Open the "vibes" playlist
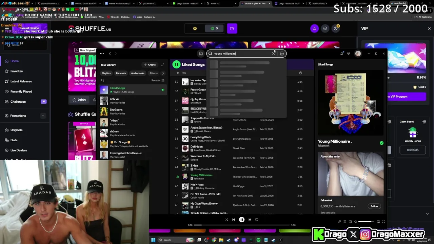The width and height of the screenshot is (434, 244). pos(133,122)
